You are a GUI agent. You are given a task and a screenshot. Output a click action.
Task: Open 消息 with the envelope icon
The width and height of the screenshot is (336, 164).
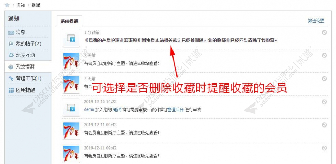coord(17,32)
